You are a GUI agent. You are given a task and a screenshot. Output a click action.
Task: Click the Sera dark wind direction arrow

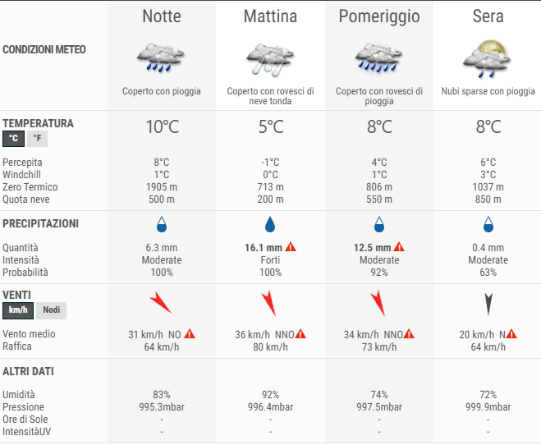point(488,305)
